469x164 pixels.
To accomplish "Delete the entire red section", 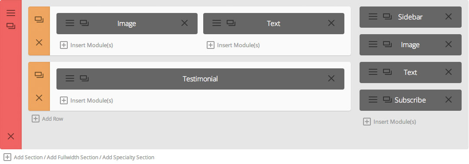I will point(11,137).
